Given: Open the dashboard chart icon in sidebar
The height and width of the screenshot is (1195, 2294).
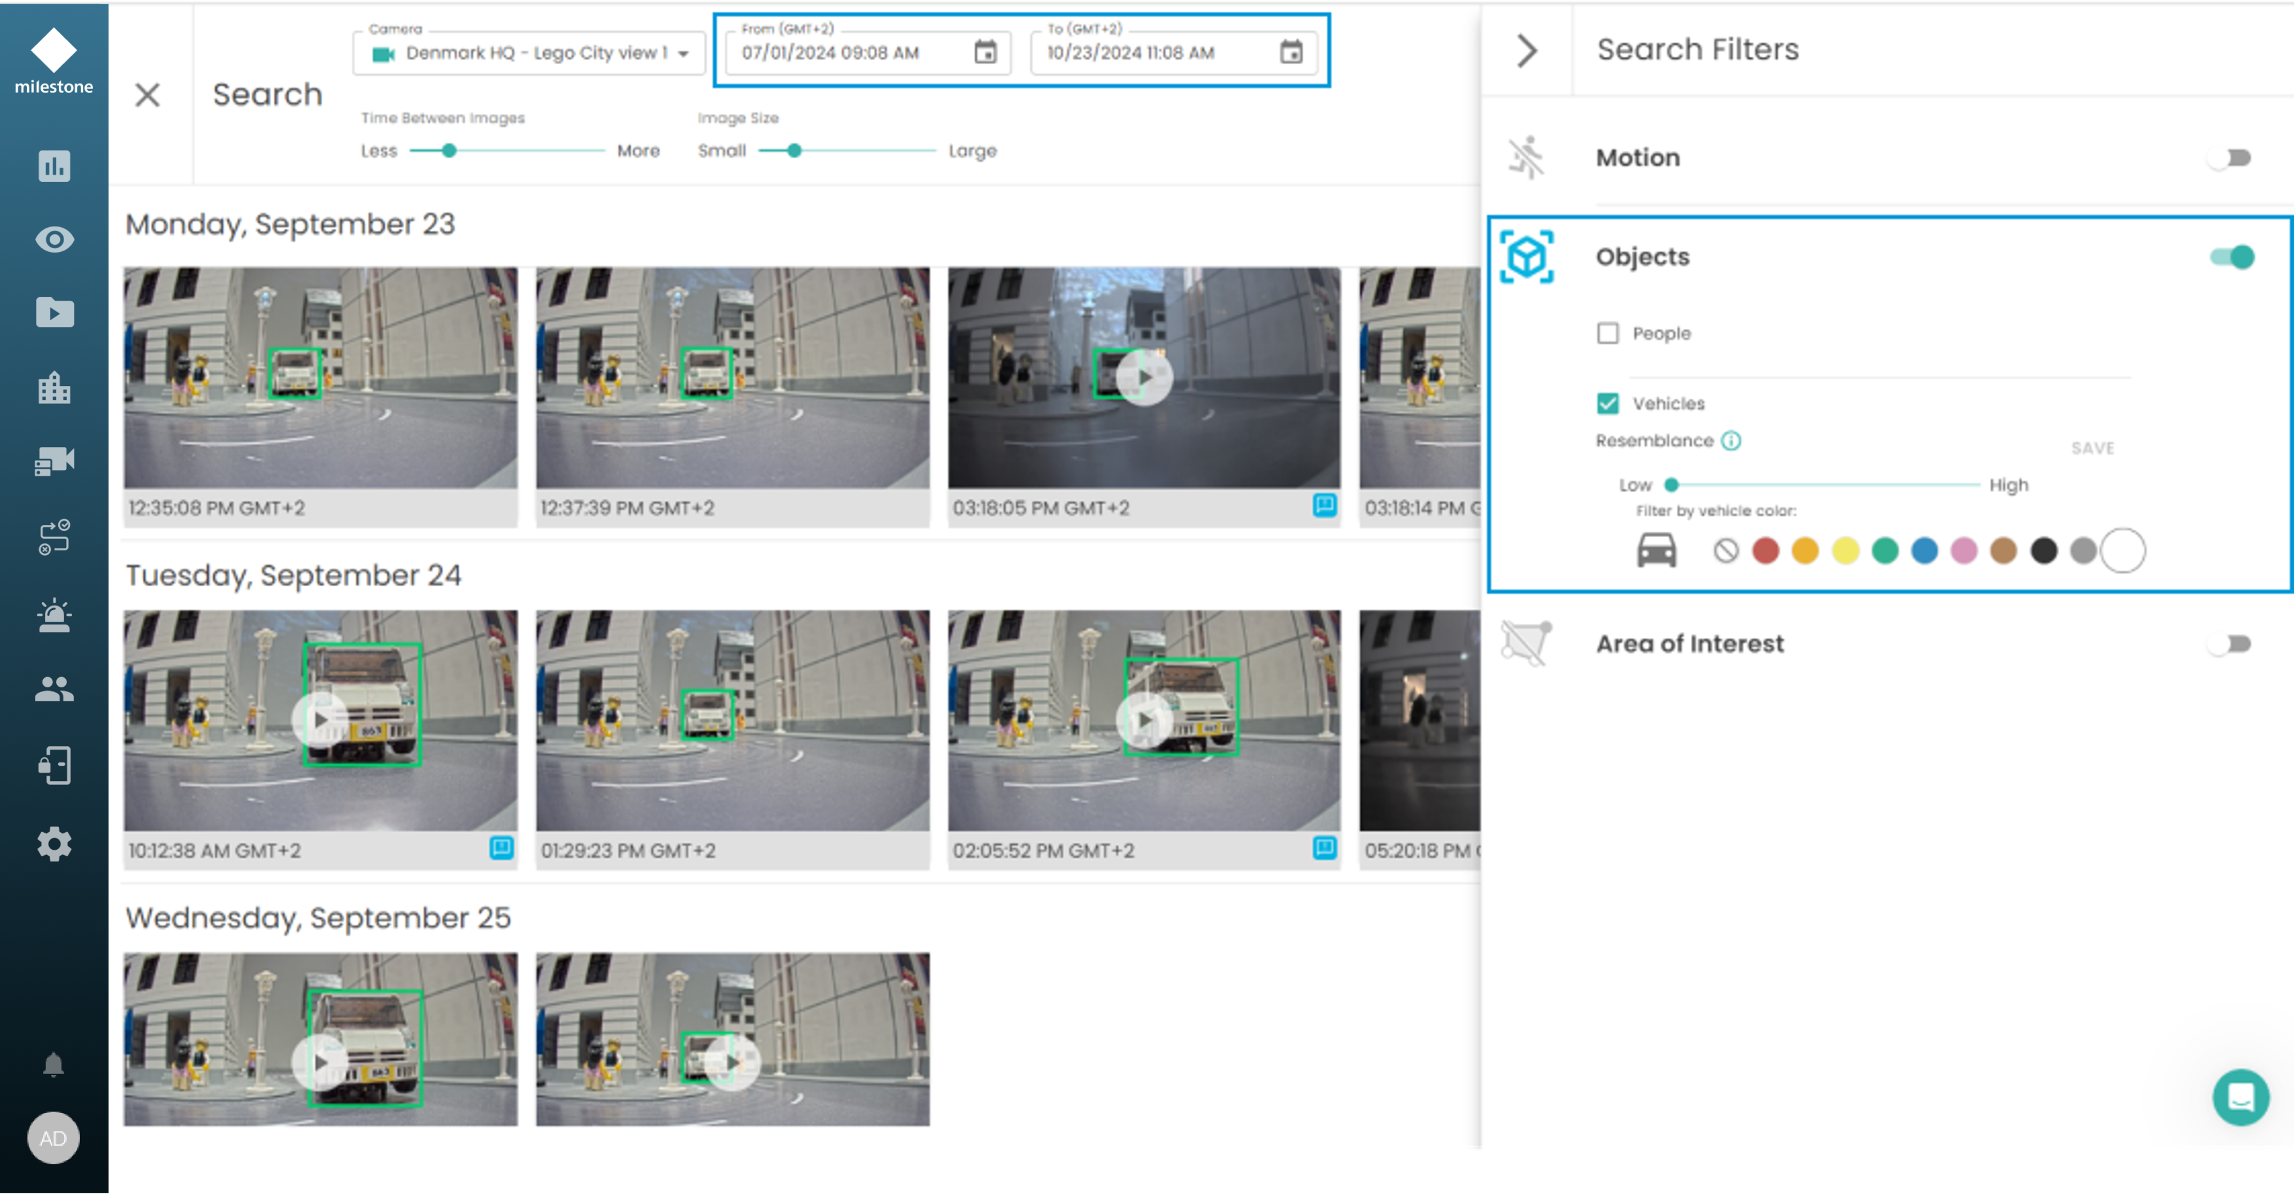Looking at the screenshot, I should click(55, 166).
